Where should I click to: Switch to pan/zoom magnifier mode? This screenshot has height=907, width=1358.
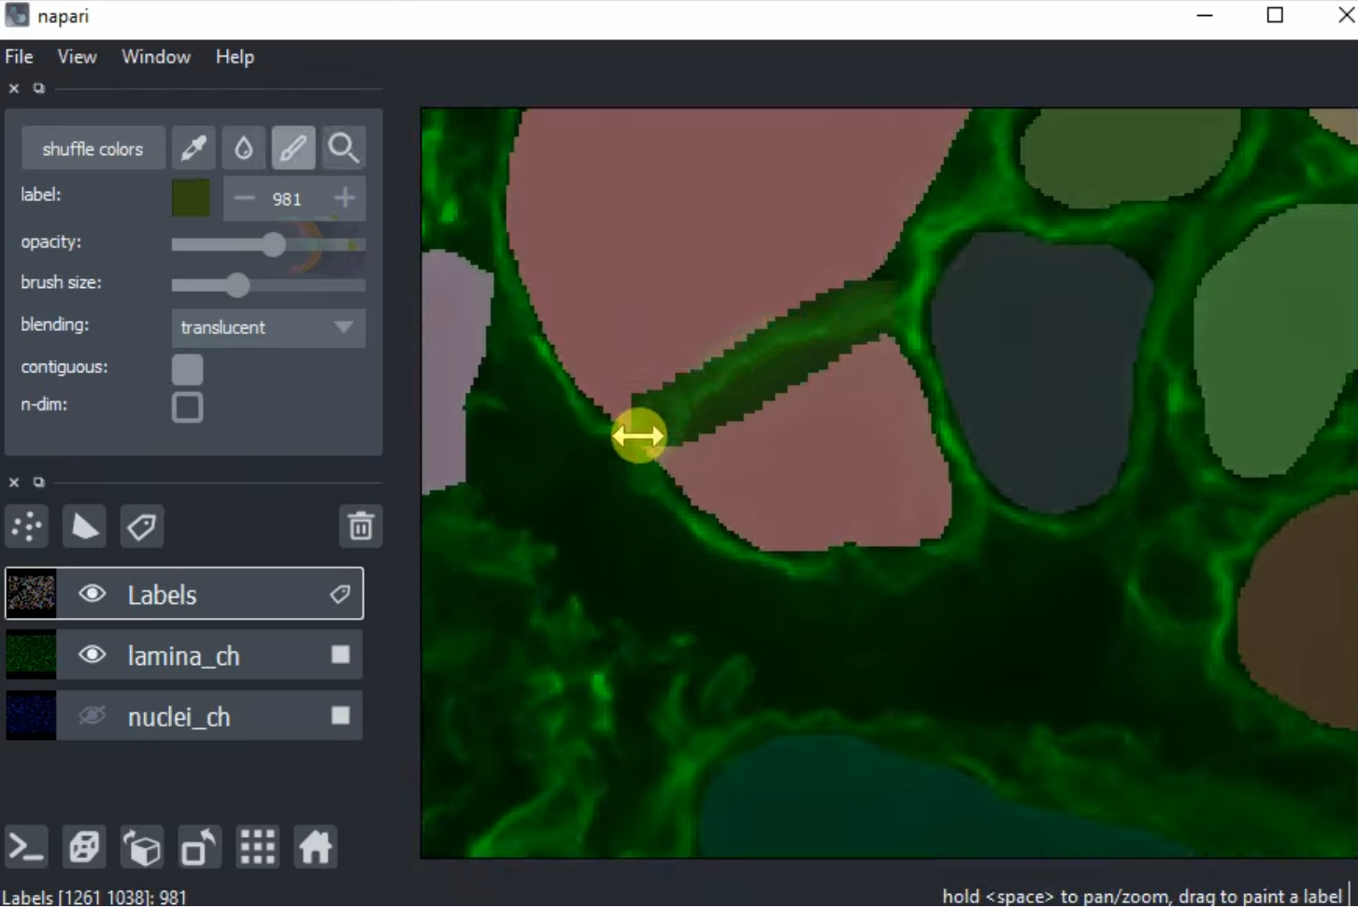(x=343, y=148)
